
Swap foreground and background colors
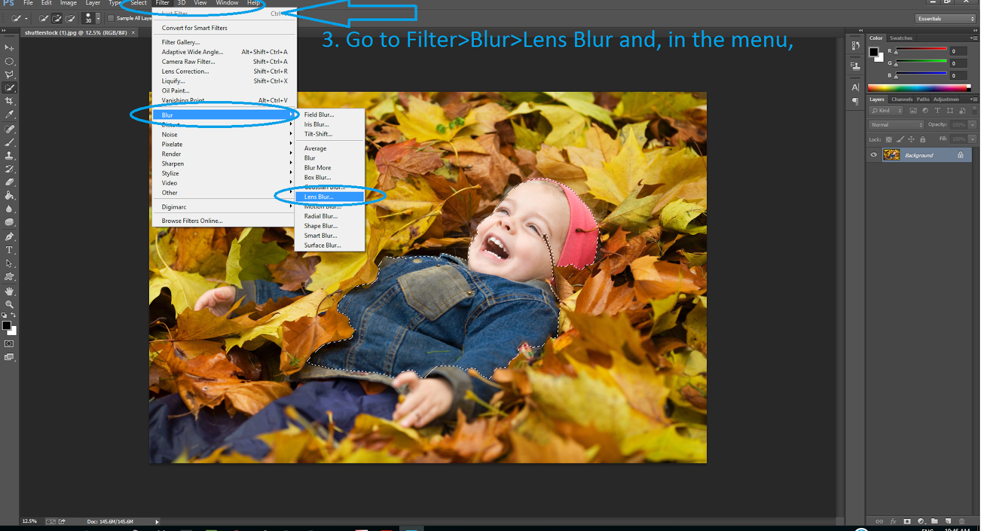pyautogui.click(x=13, y=315)
